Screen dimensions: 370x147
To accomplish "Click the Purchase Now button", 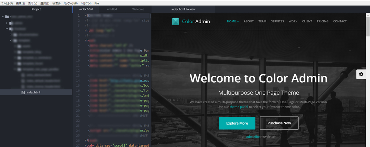I will [279, 123].
